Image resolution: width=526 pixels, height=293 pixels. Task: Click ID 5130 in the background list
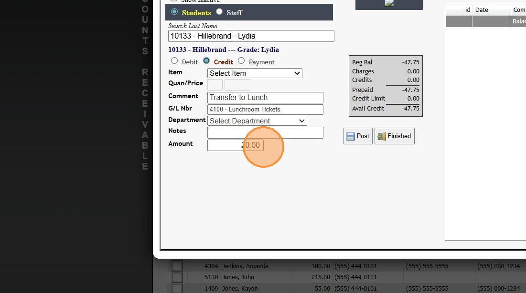point(211,277)
